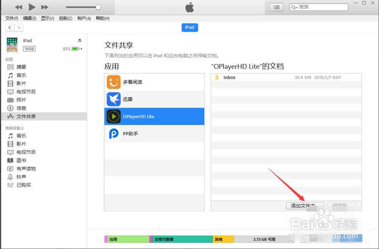
Task: Select 迅雷 label in app list
Action: (128, 99)
